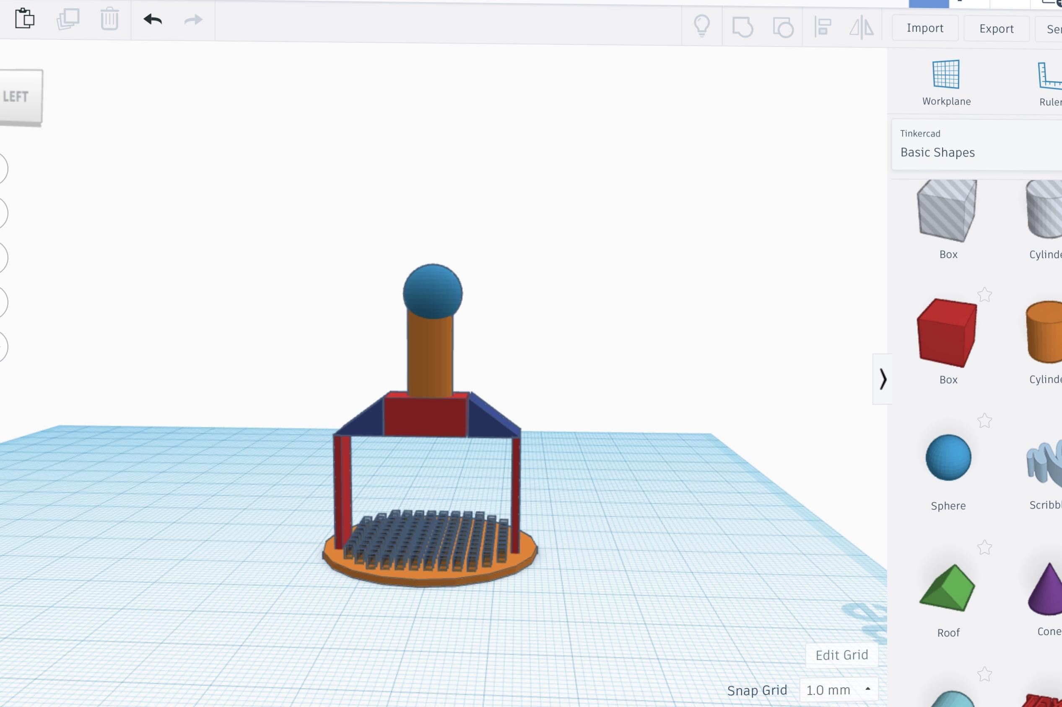1062x707 pixels.
Task: Select the Ruler tool
Action: click(x=1050, y=84)
